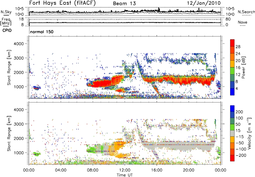Click the gray band of velocity color bar

click(x=232, y=133)
